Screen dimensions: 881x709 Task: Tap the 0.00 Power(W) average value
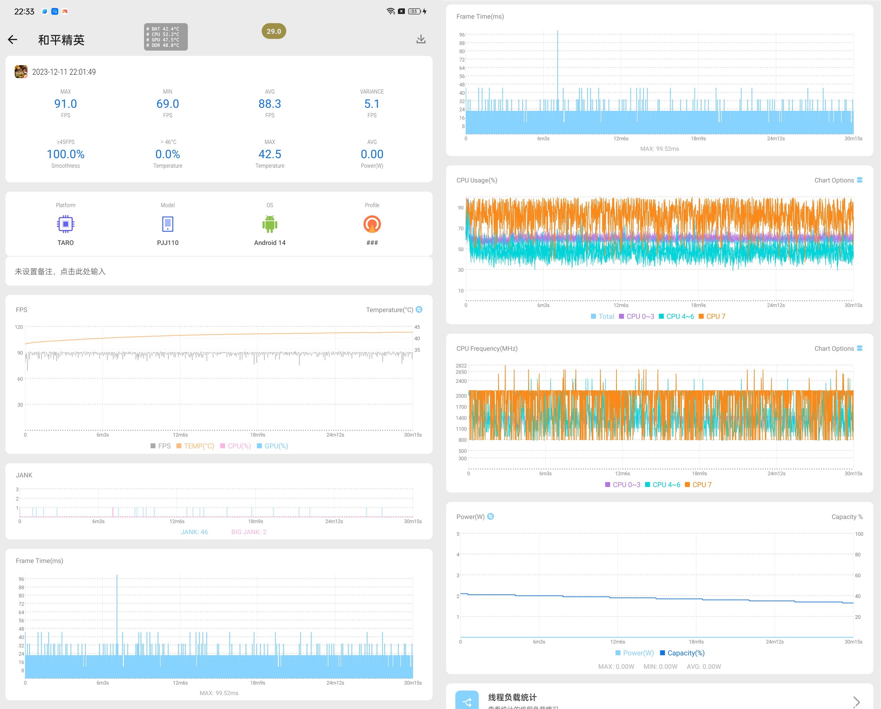point(372,154)
